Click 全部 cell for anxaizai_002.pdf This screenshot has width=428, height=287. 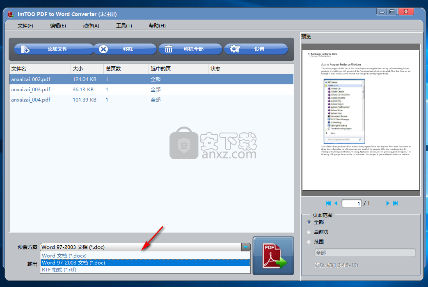156,79
